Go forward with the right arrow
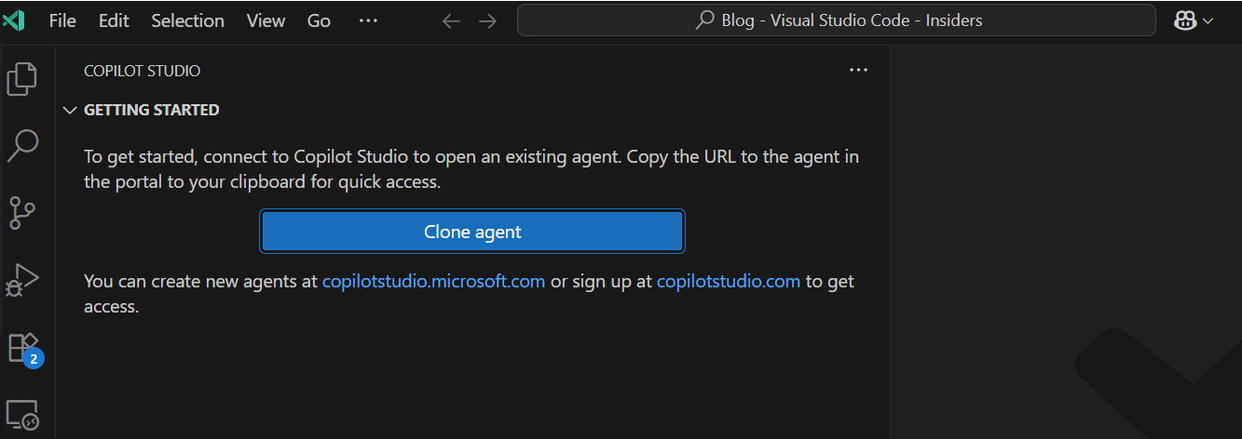1242x439 pixels. click(487, 20)
